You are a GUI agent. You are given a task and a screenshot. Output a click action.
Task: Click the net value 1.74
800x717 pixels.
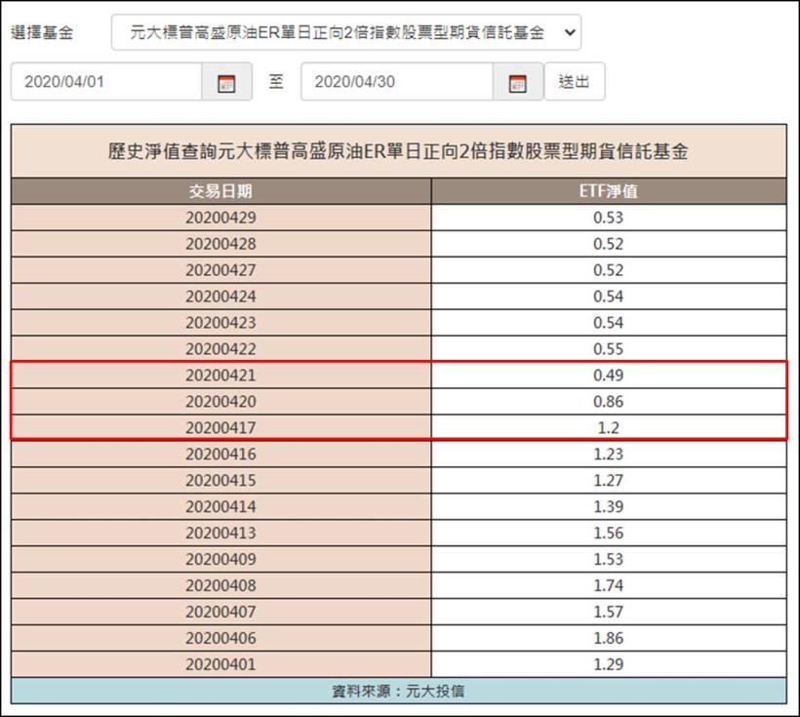click(609, 586)
